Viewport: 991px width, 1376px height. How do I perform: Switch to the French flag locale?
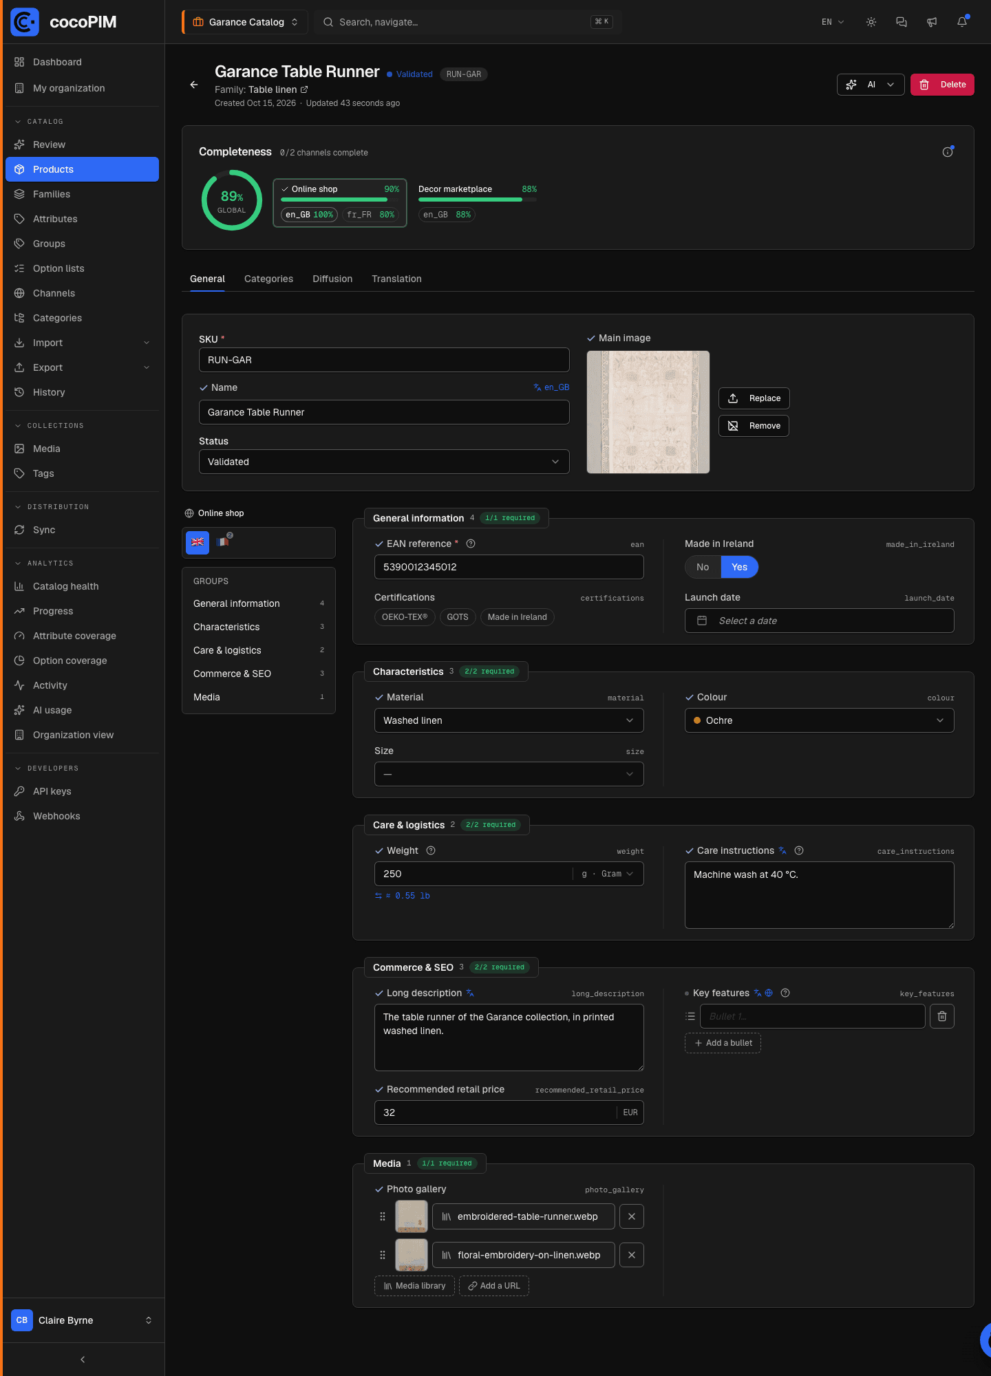(x=222, y=542)
